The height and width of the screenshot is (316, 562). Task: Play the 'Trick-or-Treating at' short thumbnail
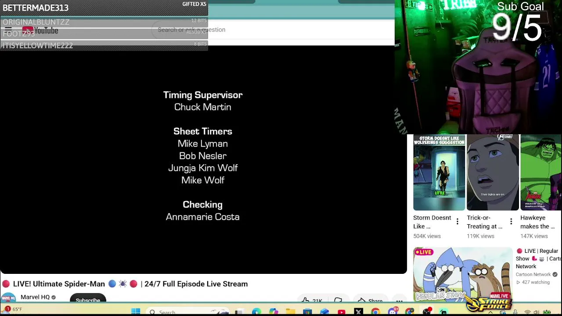pyautogui.click(x=493, y=172)
